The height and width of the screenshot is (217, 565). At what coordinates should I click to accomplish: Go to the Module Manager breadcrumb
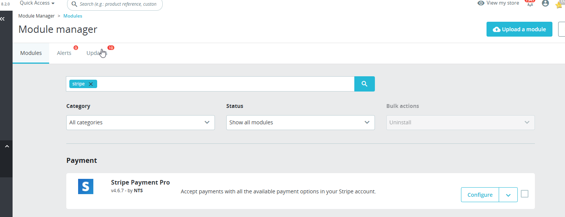(x=37, y=16)
